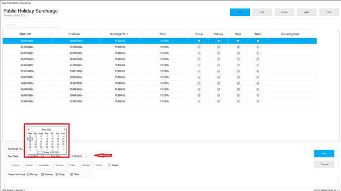This screenshot has height=191, width=341.
Task: Click the Save button
Action: click(324, 153)
